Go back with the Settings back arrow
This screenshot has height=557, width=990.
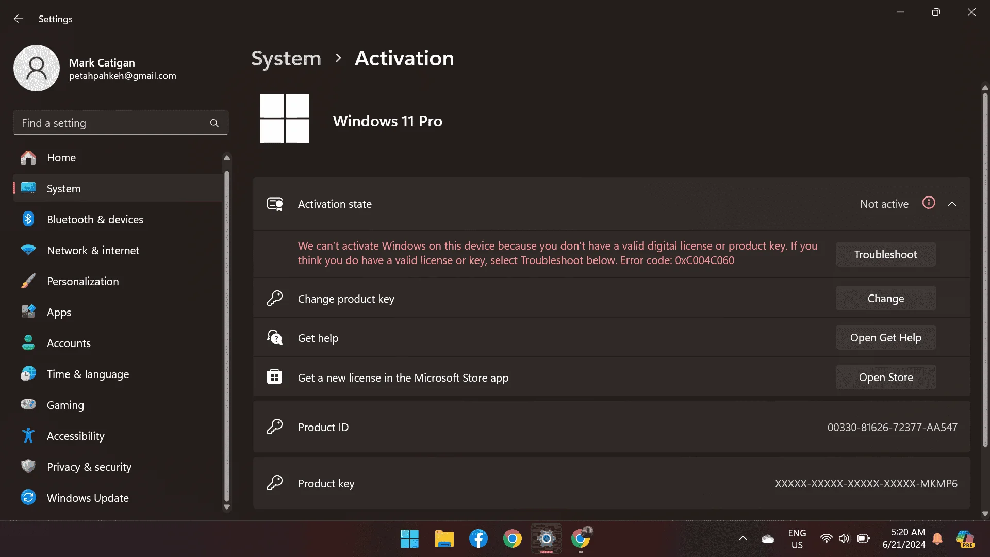19,19
